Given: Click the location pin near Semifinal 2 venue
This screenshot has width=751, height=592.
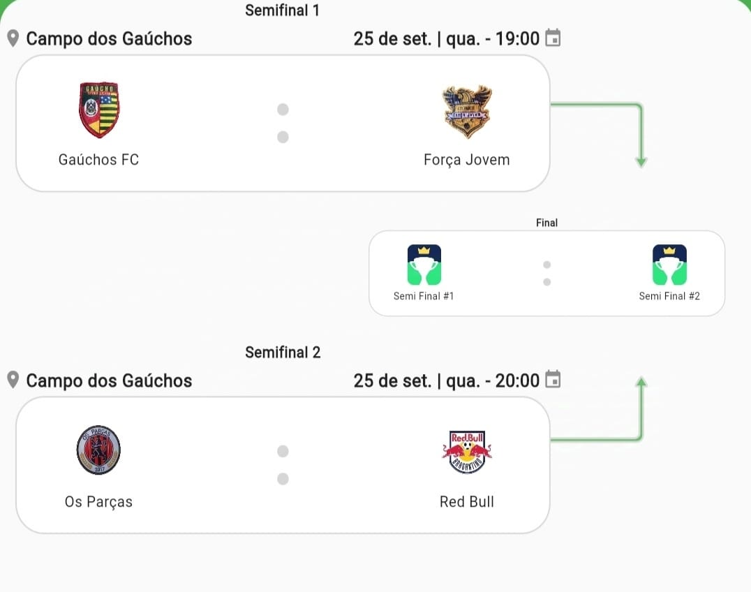Looking at the screenshot, I should click(x=11, y=380).
